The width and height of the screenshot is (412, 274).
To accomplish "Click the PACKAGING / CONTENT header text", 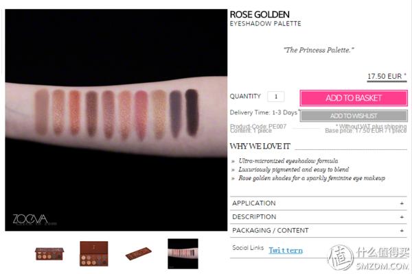I will pyautogui.click(x=271, y=230).
